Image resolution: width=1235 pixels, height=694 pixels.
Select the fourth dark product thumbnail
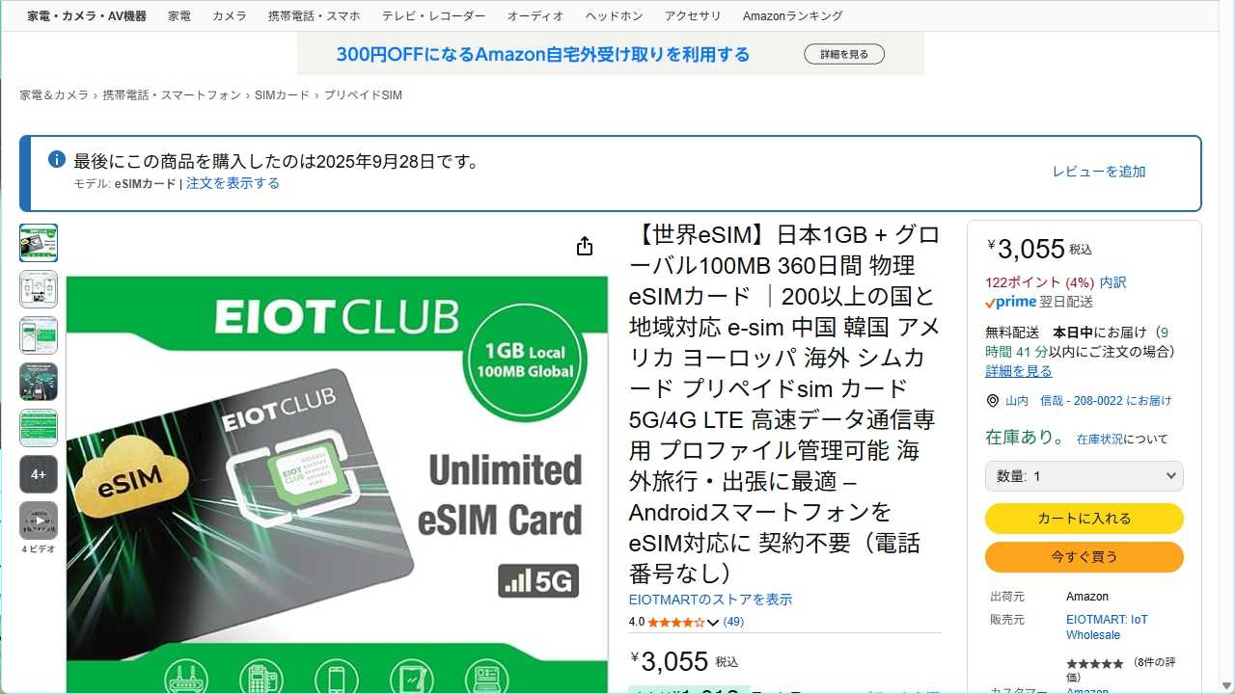39,382
